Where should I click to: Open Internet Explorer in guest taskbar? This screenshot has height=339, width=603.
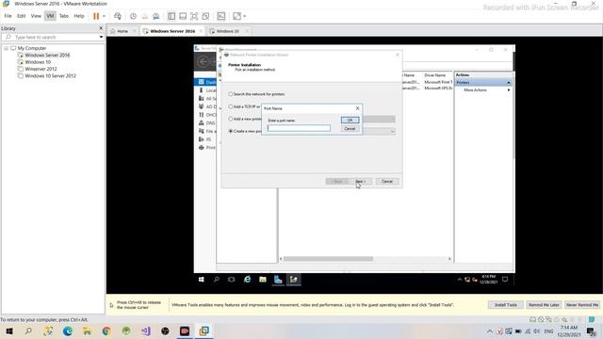(x=247, y=280)
